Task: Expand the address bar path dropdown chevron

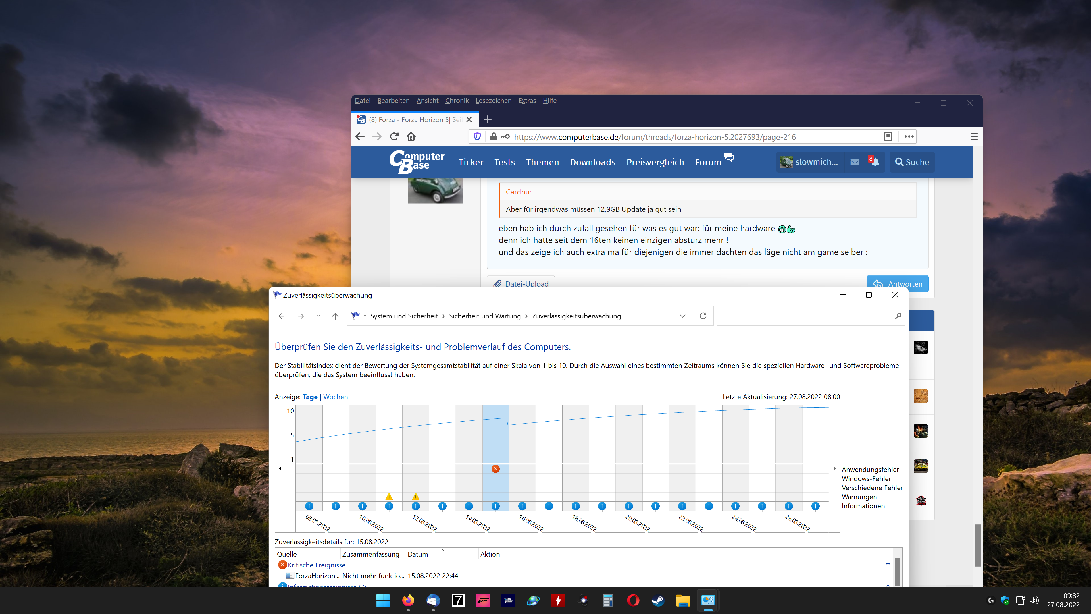Action: point(683,316)
